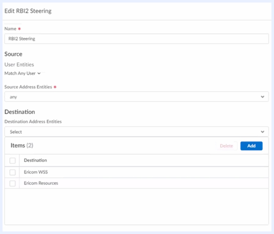Click the Destination column header
Image resolution: width=274 pixels, height=234 pixels.
35,160
